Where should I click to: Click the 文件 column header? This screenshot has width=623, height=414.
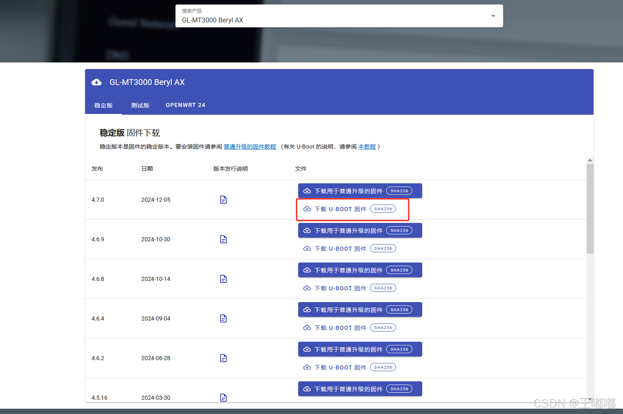[x=301, y=169]
